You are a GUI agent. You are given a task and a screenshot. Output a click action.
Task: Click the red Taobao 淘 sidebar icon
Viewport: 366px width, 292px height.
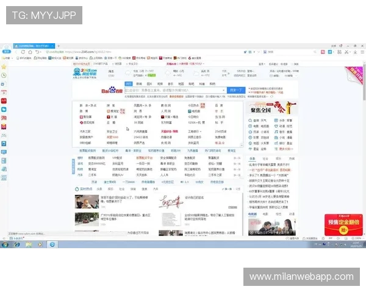[x=4, y=118]
